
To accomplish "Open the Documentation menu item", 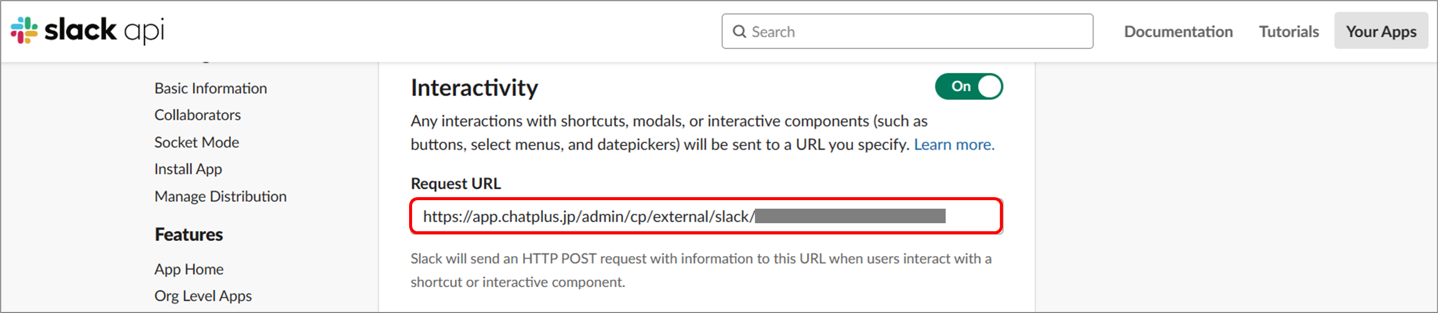I will pyautogui.click(x=1178, y=32).
